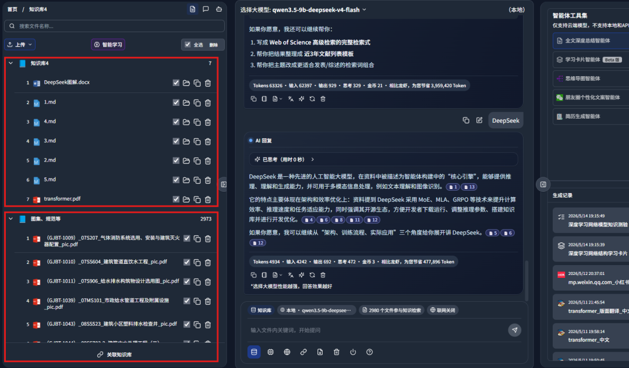
Task: Open help question-mark icon in bottom toolbar
Action: (369, 352)
